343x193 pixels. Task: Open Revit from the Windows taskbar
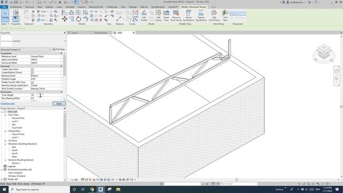101,189
